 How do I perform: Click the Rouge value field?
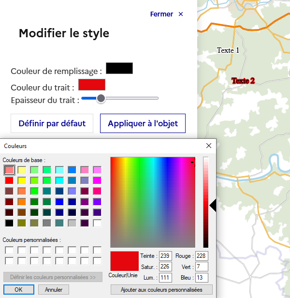point(202,256)
